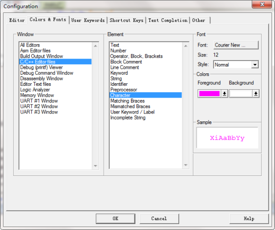This screenshot has height=230, width=275.
Task: Switch to the Editor tab
Action: pos(17,20)
